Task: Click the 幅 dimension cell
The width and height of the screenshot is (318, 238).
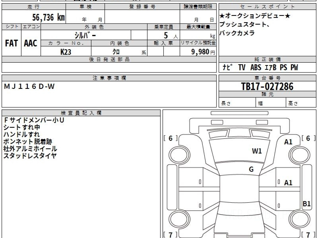Action: 271,103
